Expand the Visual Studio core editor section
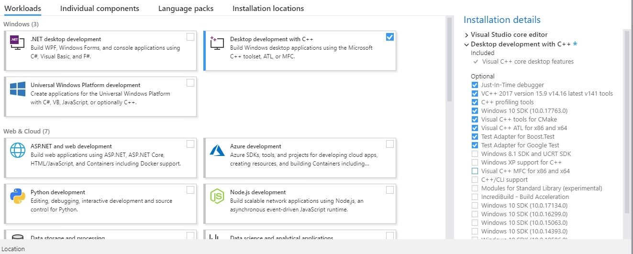 (466, 35)
